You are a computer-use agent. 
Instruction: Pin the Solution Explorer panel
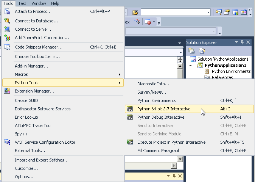pos(242,42)
